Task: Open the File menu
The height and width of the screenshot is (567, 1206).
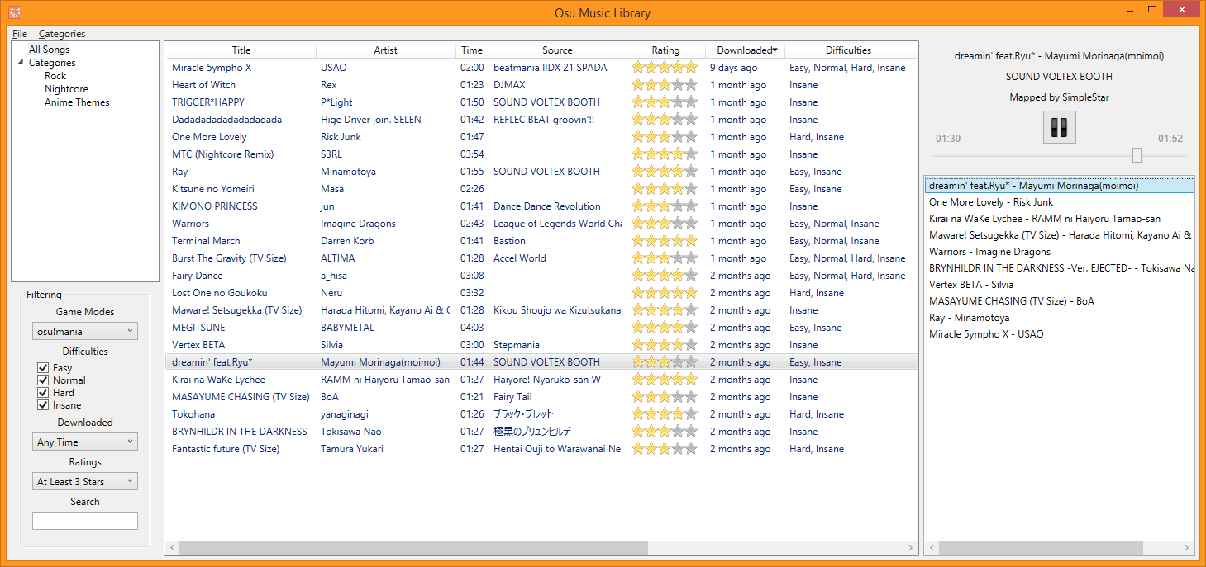Action: tap(20, 34)
